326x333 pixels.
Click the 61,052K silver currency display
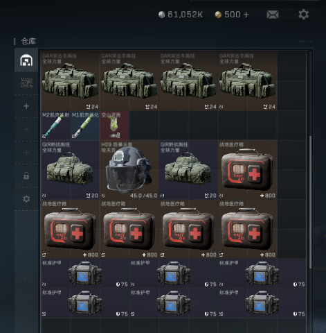pyautogui.click(x=181, y=15)
